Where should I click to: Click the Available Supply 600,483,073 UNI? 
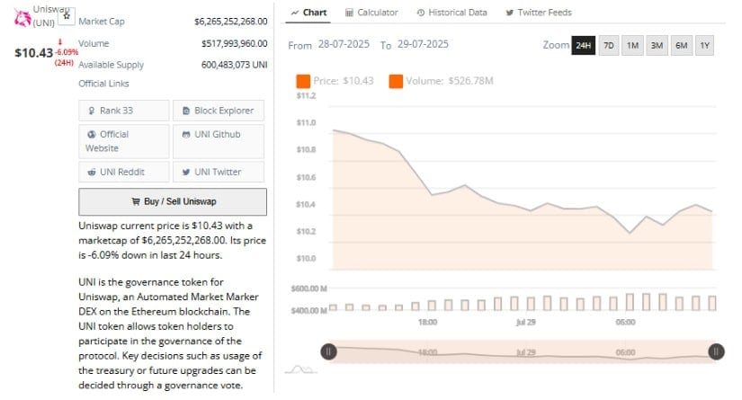tap(234, 65)
